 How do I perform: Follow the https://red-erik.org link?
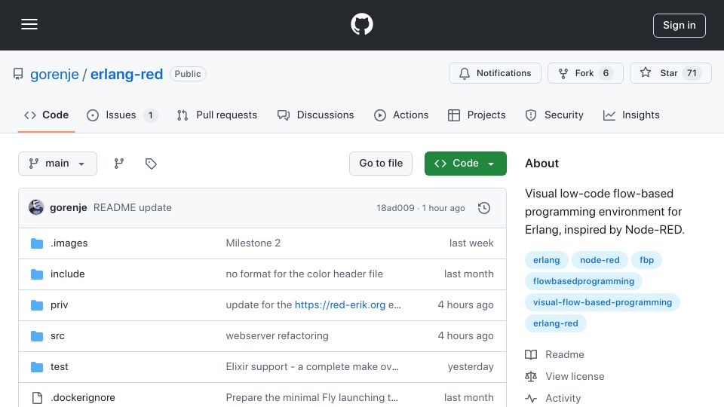click(340, 305)
